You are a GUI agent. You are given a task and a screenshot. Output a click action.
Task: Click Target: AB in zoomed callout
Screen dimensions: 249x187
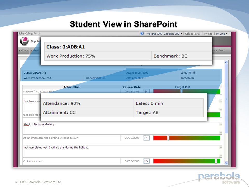click(x=147, y=112)
